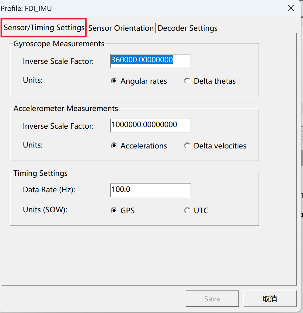Close the FDI_IMU profile dialog
This screenshot has width=303, height=313.
[291, 8]
